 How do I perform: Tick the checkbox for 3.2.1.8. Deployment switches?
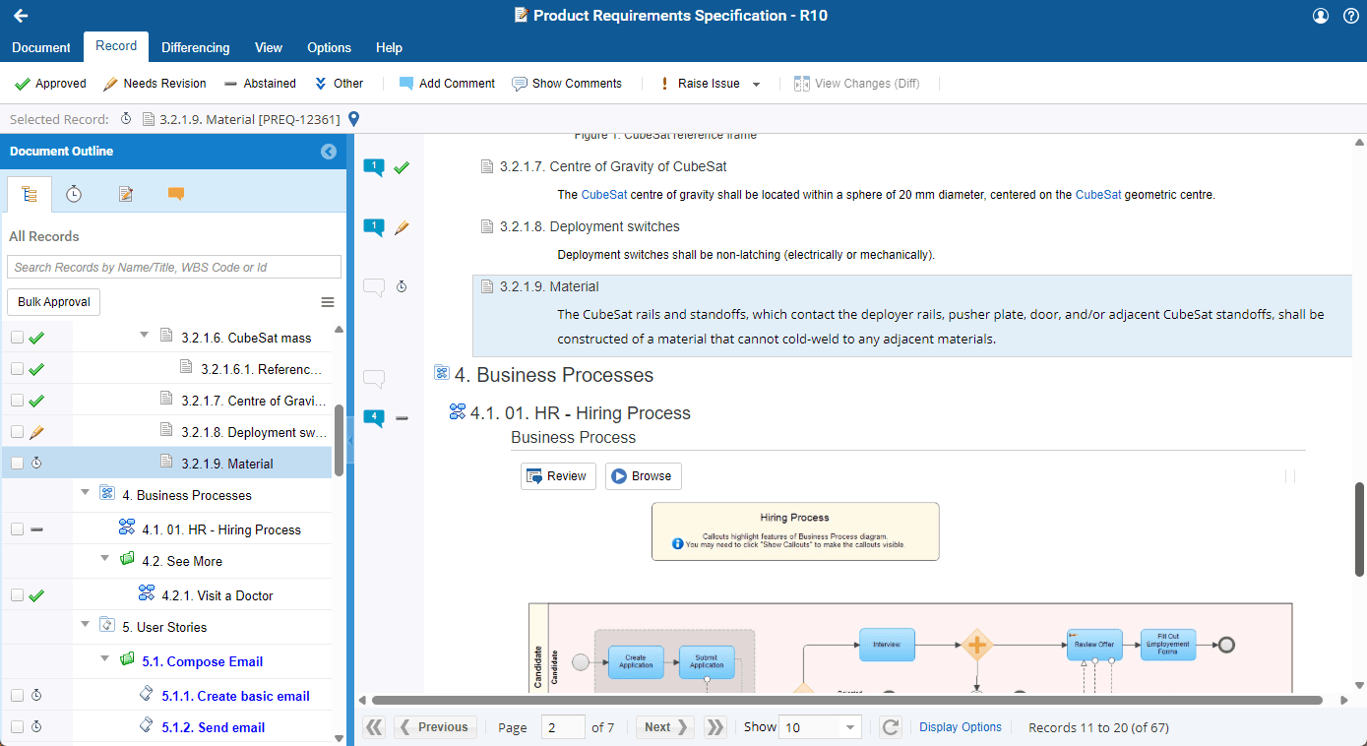(18, 432)
